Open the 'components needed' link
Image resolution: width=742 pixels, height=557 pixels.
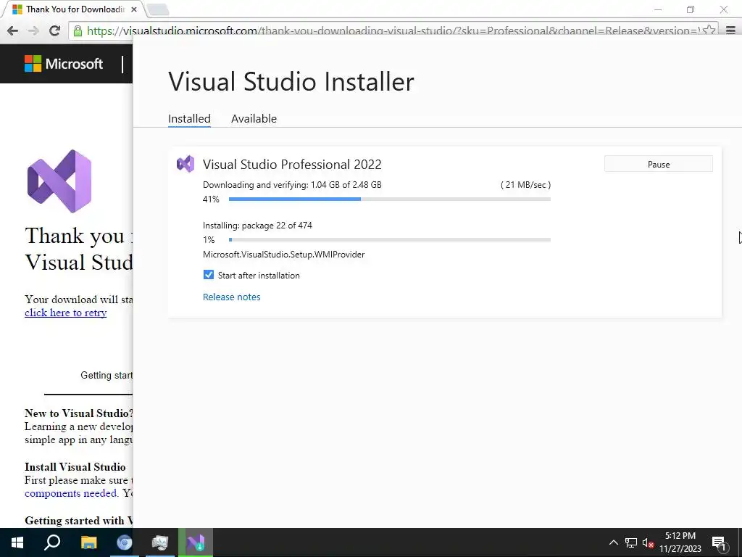pyautogui.click(x=70, y=493)
